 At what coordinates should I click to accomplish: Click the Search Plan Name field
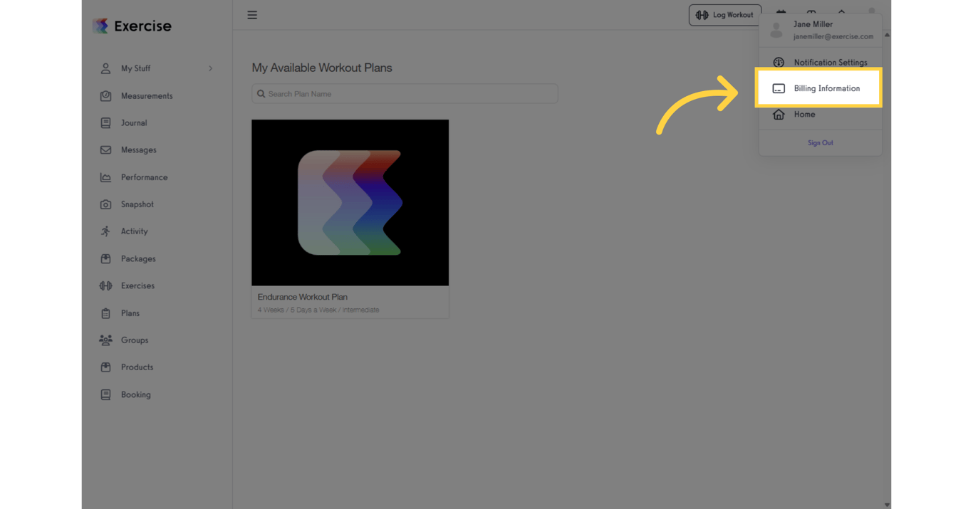point(405,93)
